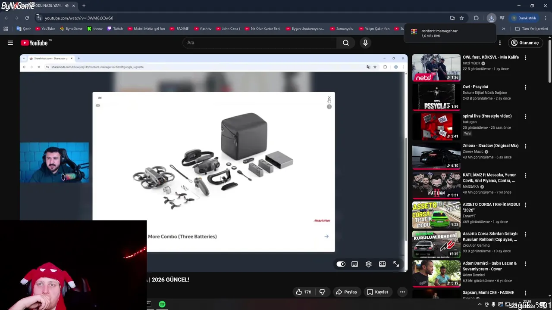Open 'Tüm Yer İşaretleri' folder
Screen dimensions: 552x310
click(531, 29)
